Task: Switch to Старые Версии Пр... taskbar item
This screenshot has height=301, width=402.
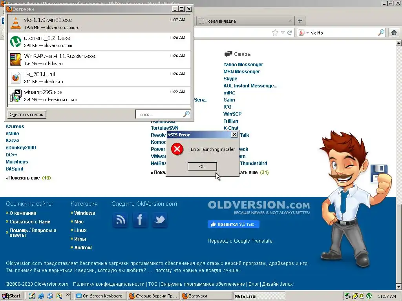Action: [x=153, y=296]
